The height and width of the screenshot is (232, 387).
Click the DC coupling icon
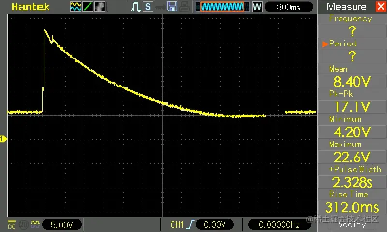pyautogui.click(x=12, y=225)
